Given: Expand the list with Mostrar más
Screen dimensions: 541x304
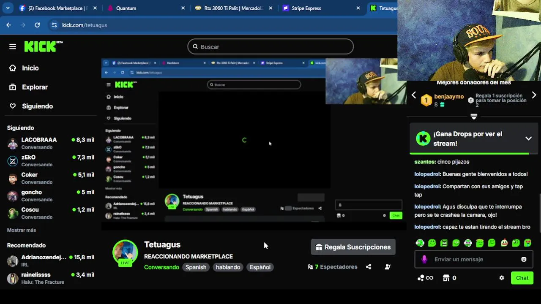Looking at the screenshot, I should pos(22,230).
